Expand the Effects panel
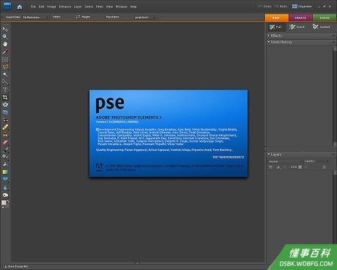Screen dimensions: 337x270 (x=269, y=36)
